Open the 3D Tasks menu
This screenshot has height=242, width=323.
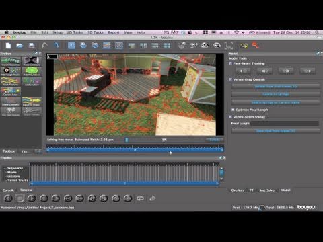[x=96, y=32]
